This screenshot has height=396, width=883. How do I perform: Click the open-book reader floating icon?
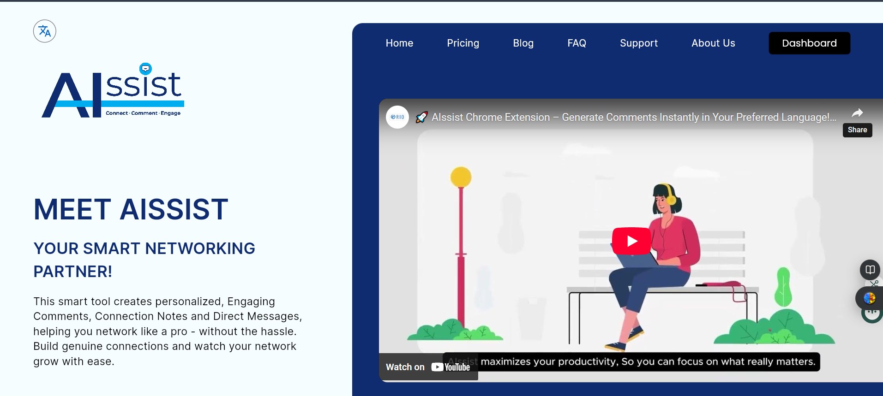click(870, 270)
